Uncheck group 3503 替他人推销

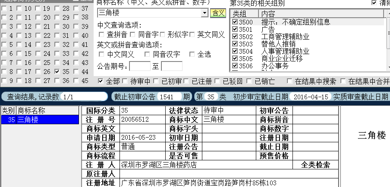235,44
